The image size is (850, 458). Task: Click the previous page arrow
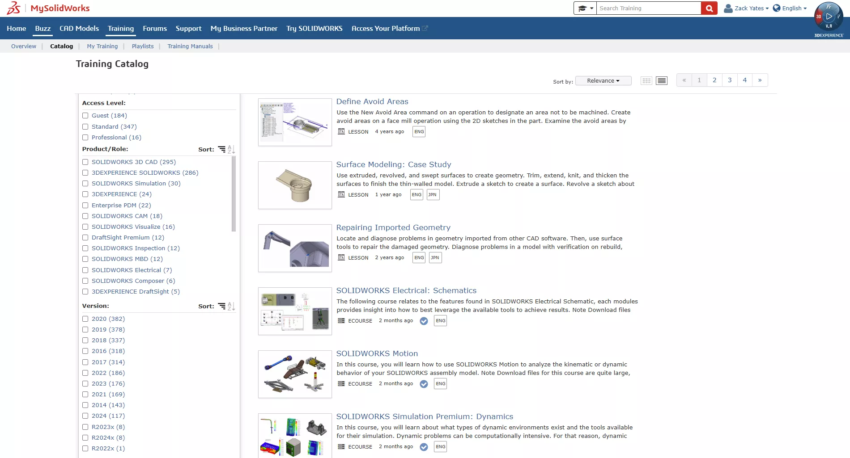[x=684, y=80]
